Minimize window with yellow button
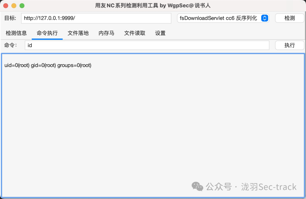 tap(14, 6)
